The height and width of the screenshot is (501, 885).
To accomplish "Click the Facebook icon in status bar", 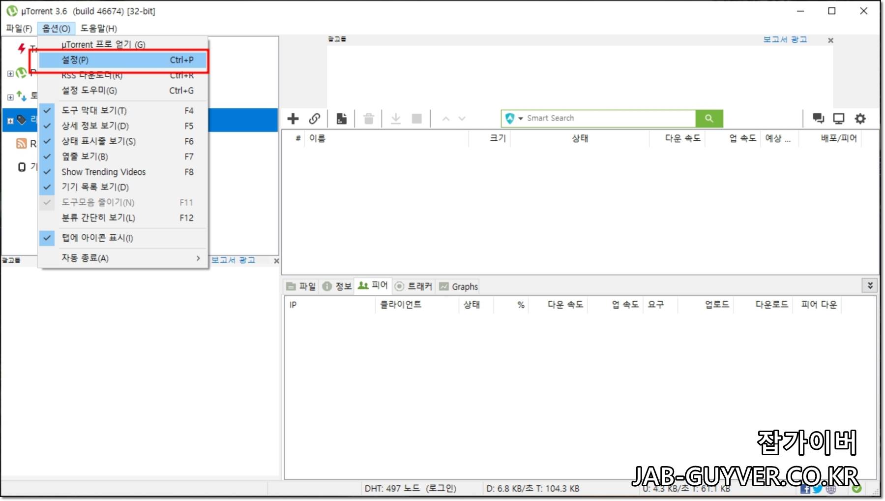I will [805, 489].
